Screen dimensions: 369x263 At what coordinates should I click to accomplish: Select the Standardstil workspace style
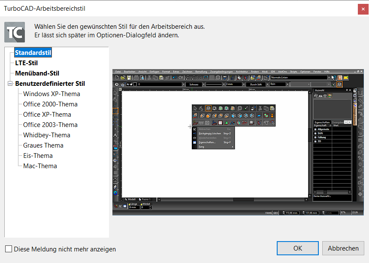(x=33, y=52)
